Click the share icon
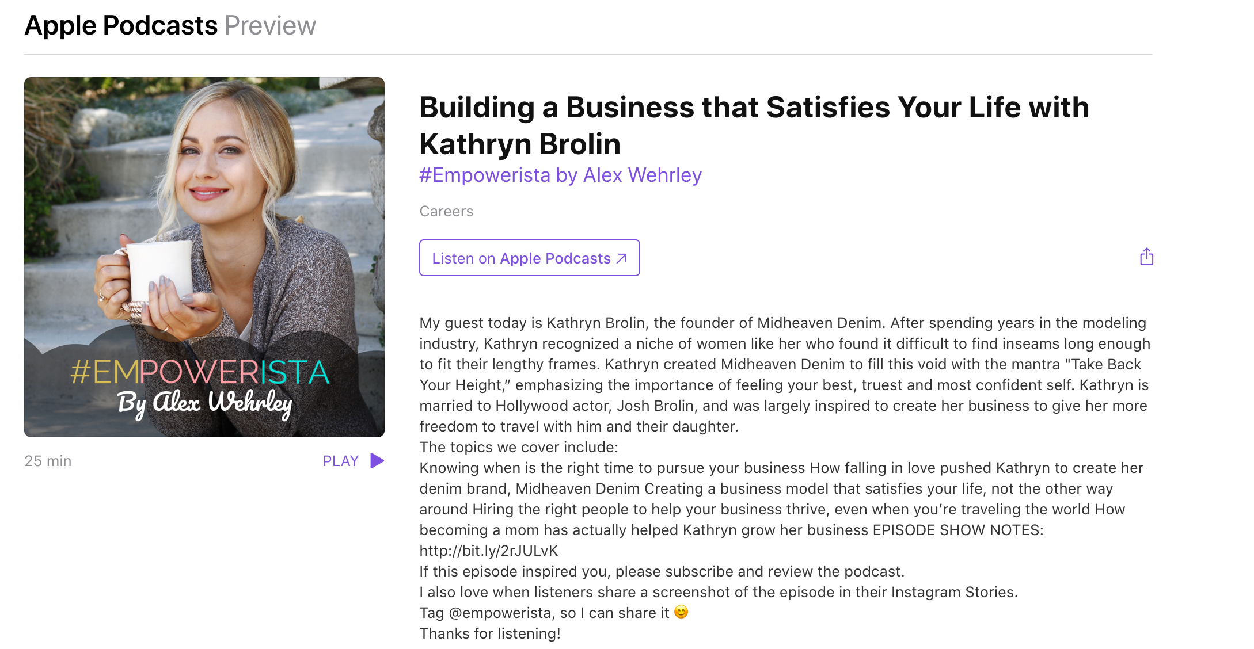 click(x=1146, y=257)
